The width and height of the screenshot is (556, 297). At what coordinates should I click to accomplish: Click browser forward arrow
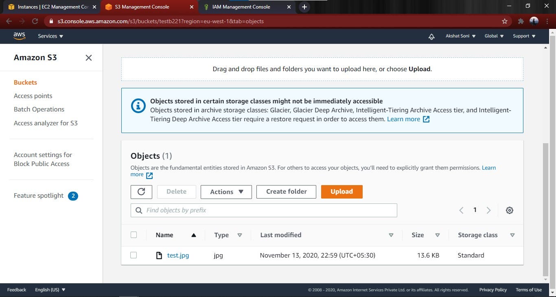click(x=22, y=21)
